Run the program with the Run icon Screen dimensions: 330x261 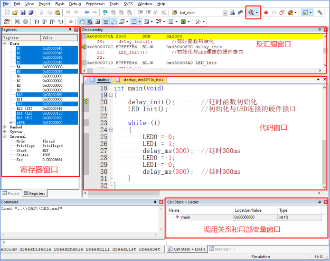click(18, 22)
